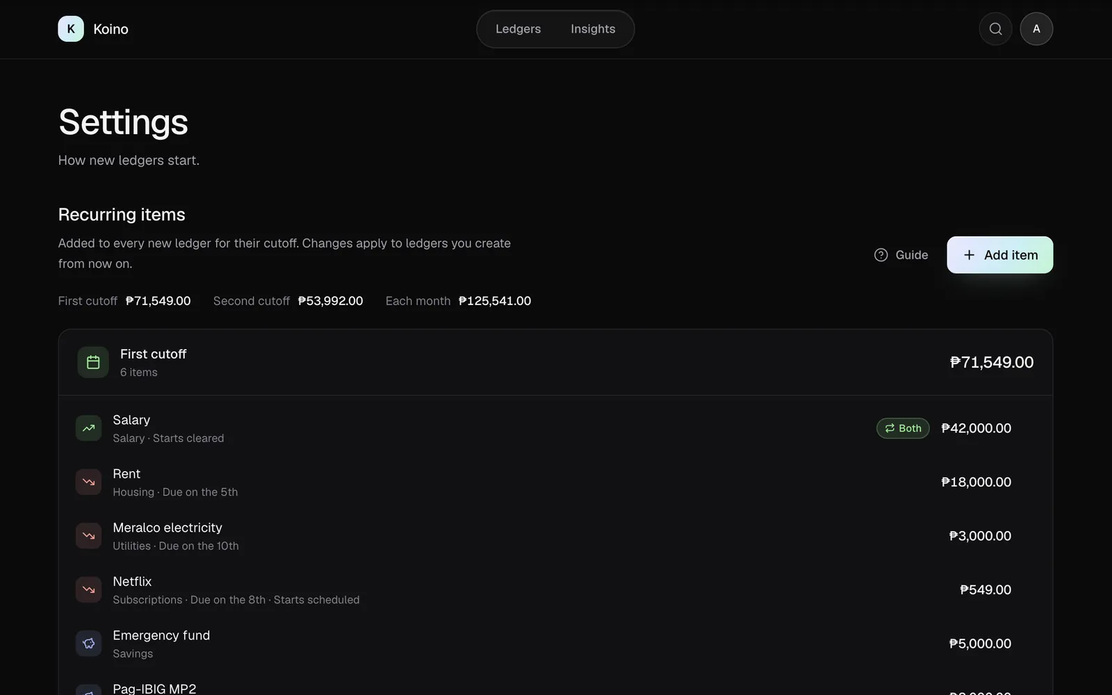Click 'Salary · Starts cleared' subtitle
Viewport: 1112px width, 695px height.
click(168, 439)
